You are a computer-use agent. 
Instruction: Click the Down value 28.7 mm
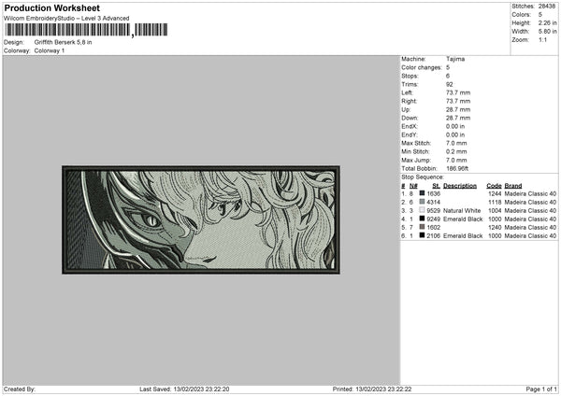tap(458, 118)
